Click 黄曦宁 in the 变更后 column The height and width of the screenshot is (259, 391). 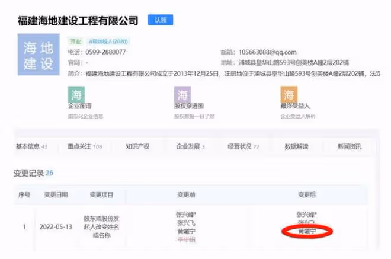click(307, 231)
